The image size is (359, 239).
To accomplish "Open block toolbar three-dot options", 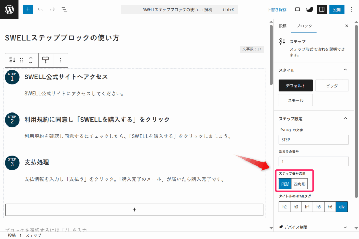I will coord(60,60).
